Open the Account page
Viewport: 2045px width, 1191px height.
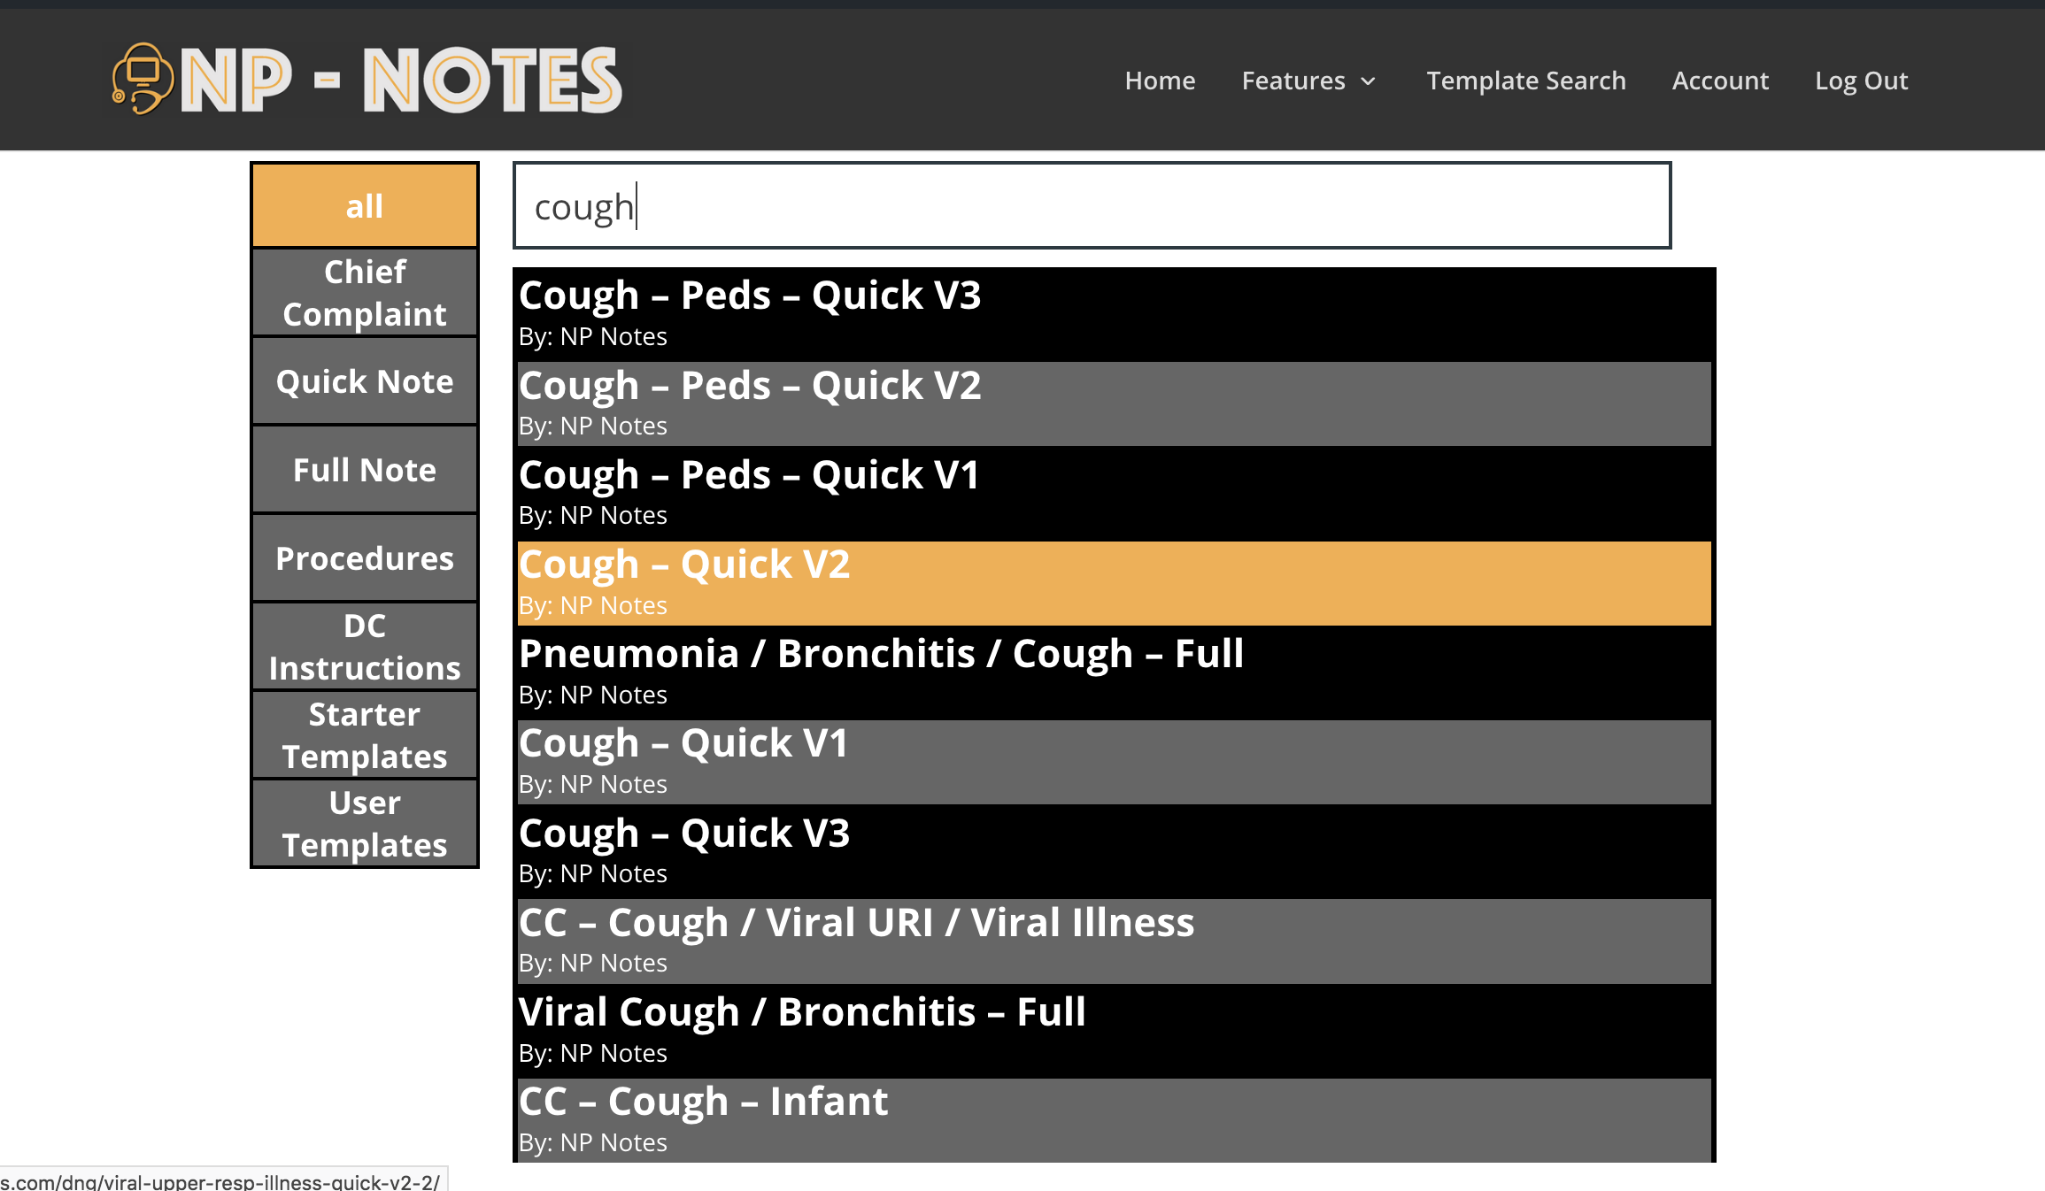(x=1720, y=81)
